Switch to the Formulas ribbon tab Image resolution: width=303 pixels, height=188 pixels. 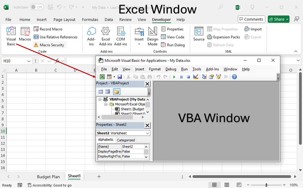[x=90, y=20]
